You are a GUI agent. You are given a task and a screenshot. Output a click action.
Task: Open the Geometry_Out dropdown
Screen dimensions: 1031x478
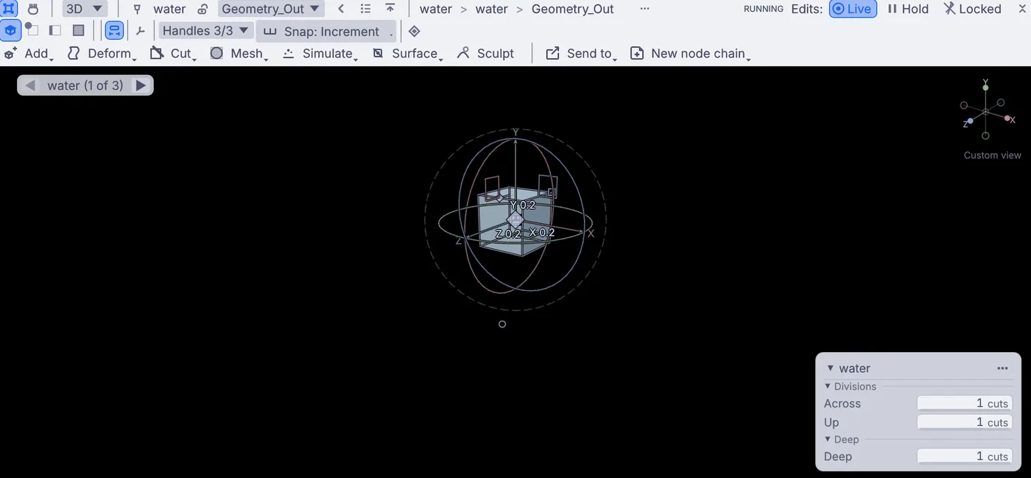(271, 9)
